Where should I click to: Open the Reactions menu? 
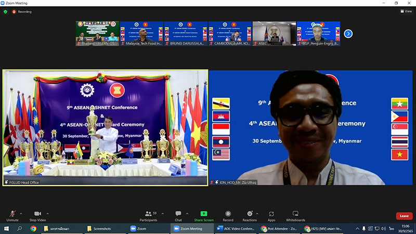pos(250,215)
